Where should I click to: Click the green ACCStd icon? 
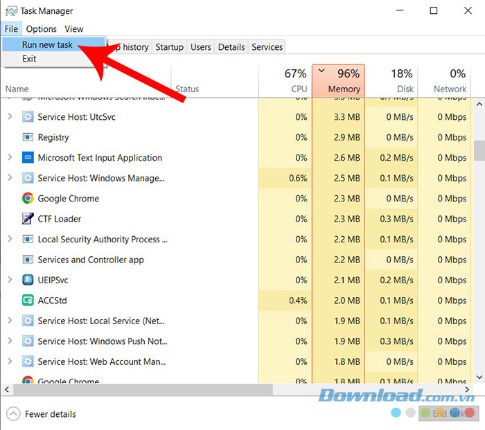pos(28,301)
